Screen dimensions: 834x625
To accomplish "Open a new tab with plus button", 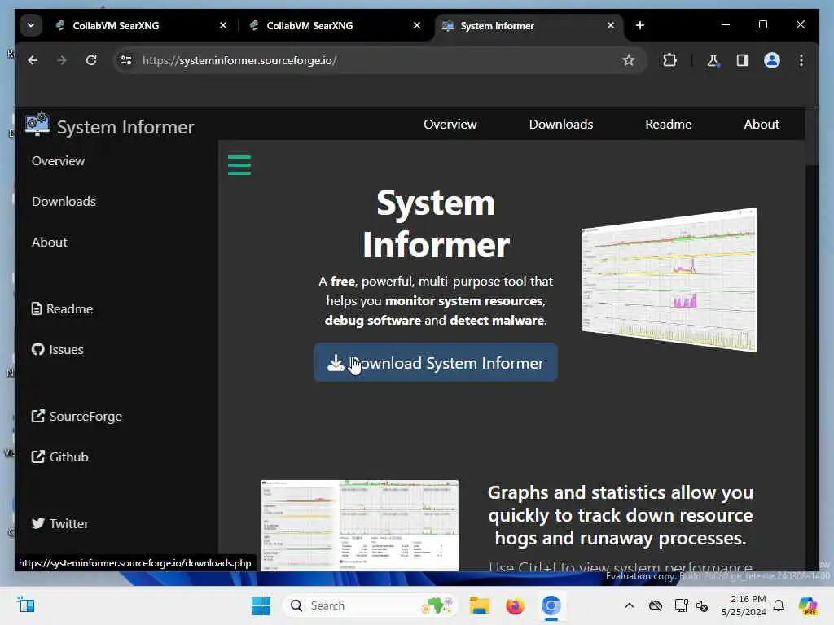I will click(x=640, y=25).
